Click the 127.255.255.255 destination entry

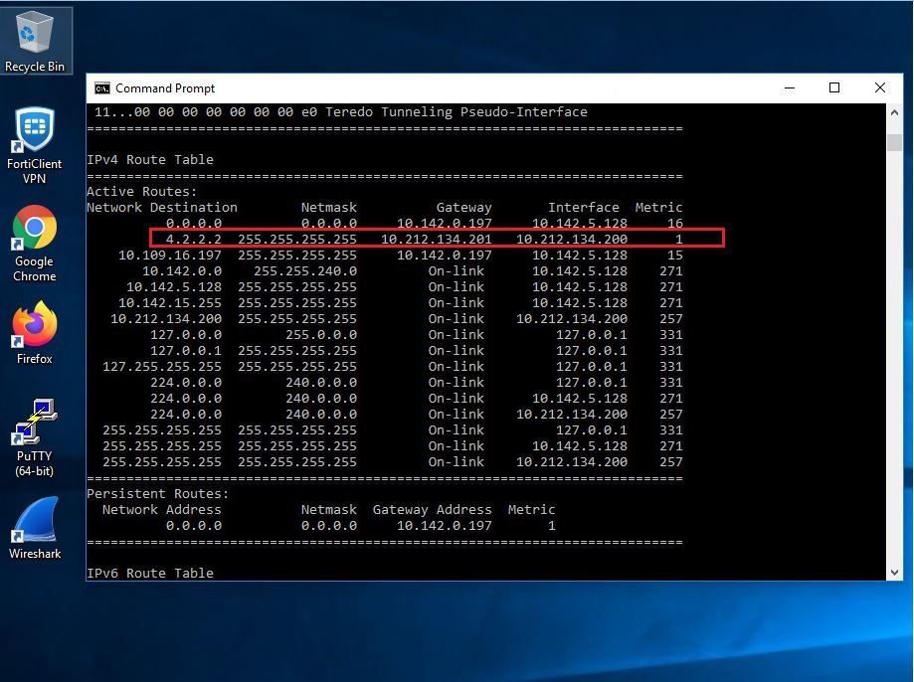click(x=162, y=367)
